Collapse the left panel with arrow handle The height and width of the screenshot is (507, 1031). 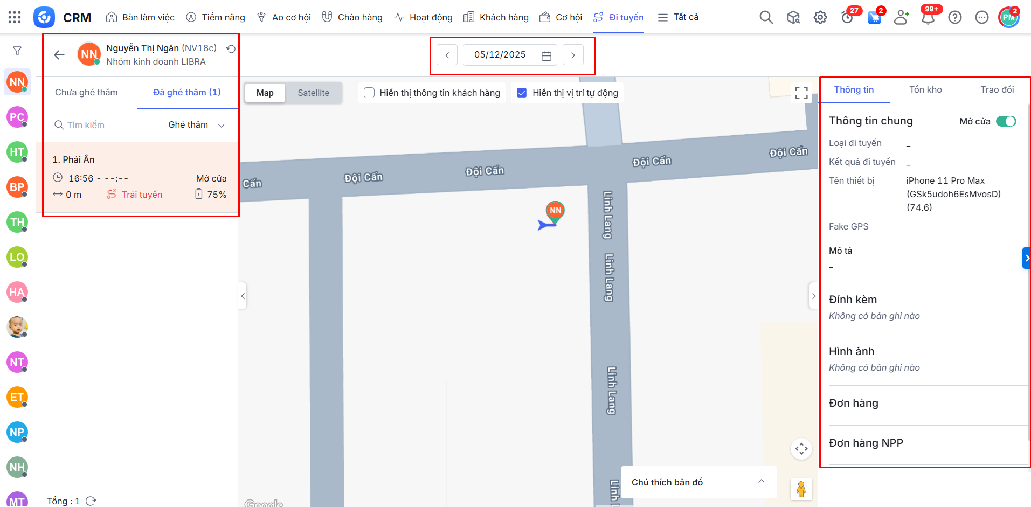(x=243, y=296)
